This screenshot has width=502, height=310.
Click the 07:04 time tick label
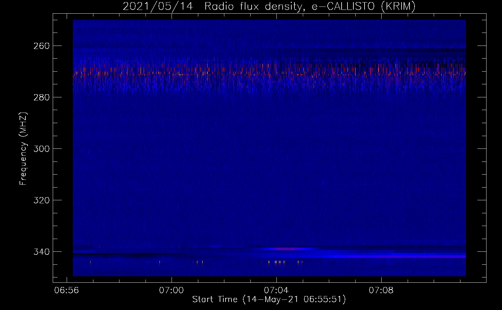click(x=276, y=290)
